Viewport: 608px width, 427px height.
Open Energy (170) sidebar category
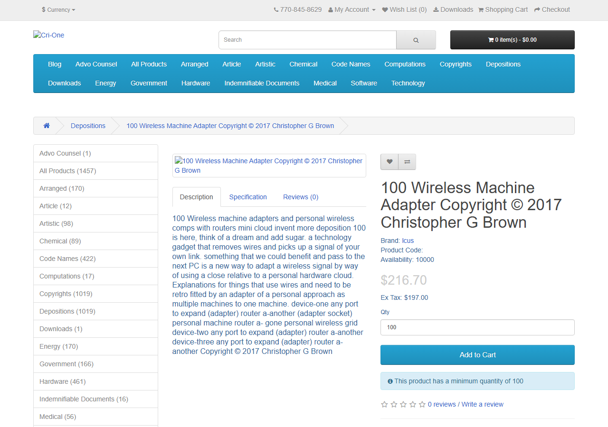pos(95,346)
